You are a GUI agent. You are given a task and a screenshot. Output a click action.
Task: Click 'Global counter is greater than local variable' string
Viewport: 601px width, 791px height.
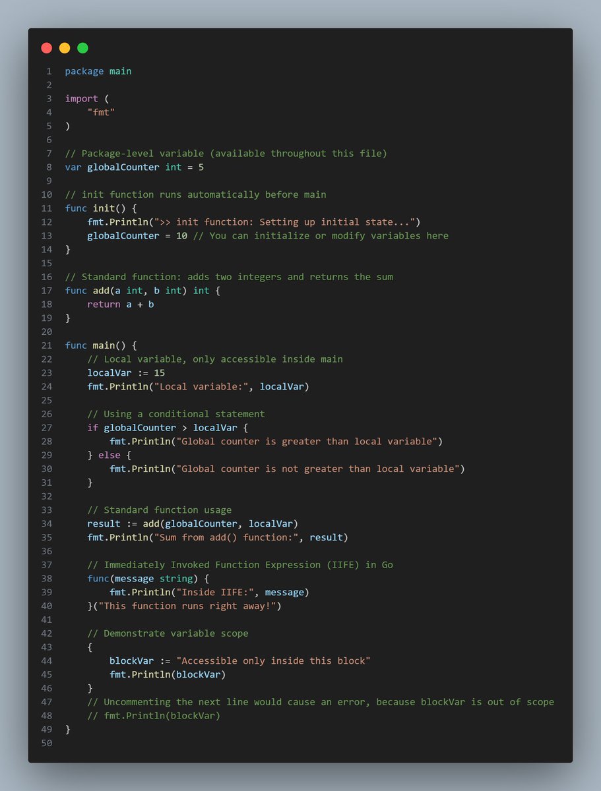click(308, 442)
